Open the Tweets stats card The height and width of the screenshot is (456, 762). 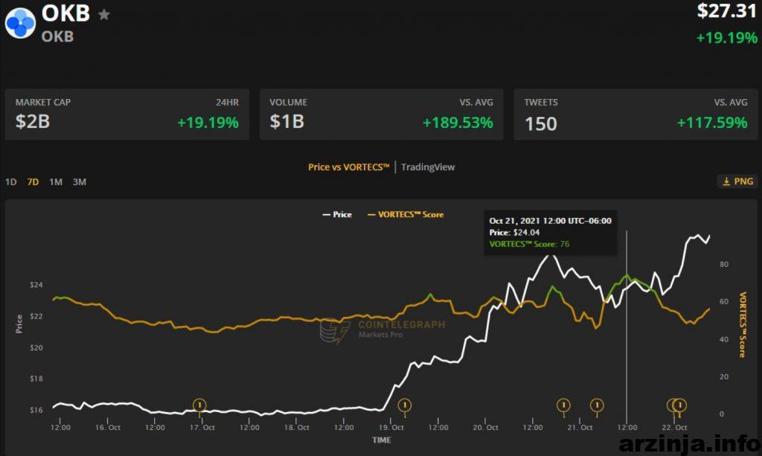coord(635,115)
